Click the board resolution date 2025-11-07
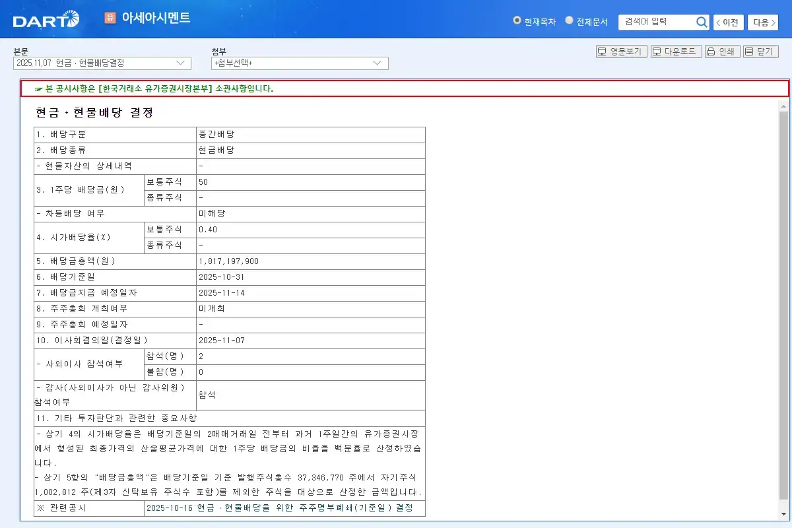792x528 pixels. pos(222,341)
